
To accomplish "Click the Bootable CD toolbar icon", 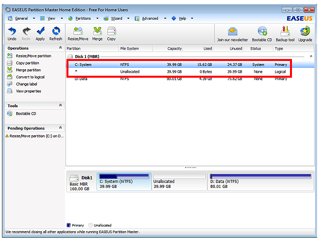I will (262, 31).
